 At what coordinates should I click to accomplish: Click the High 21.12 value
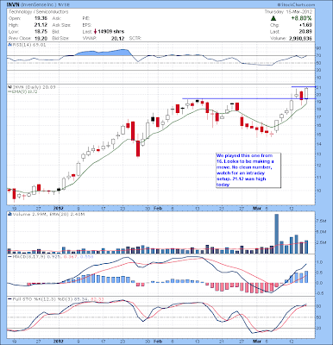(x=41, y=25)
